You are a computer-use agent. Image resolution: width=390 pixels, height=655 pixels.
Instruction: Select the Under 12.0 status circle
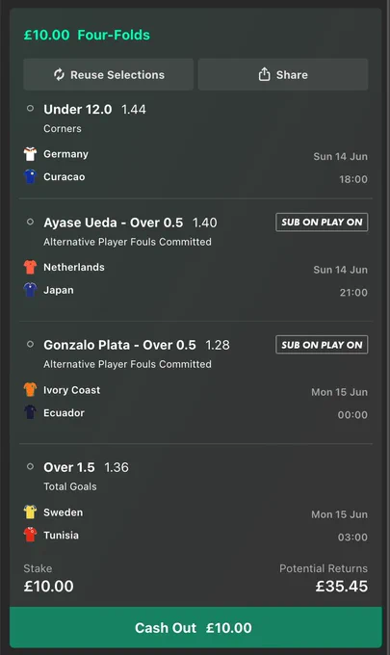[x=30, y=109]
